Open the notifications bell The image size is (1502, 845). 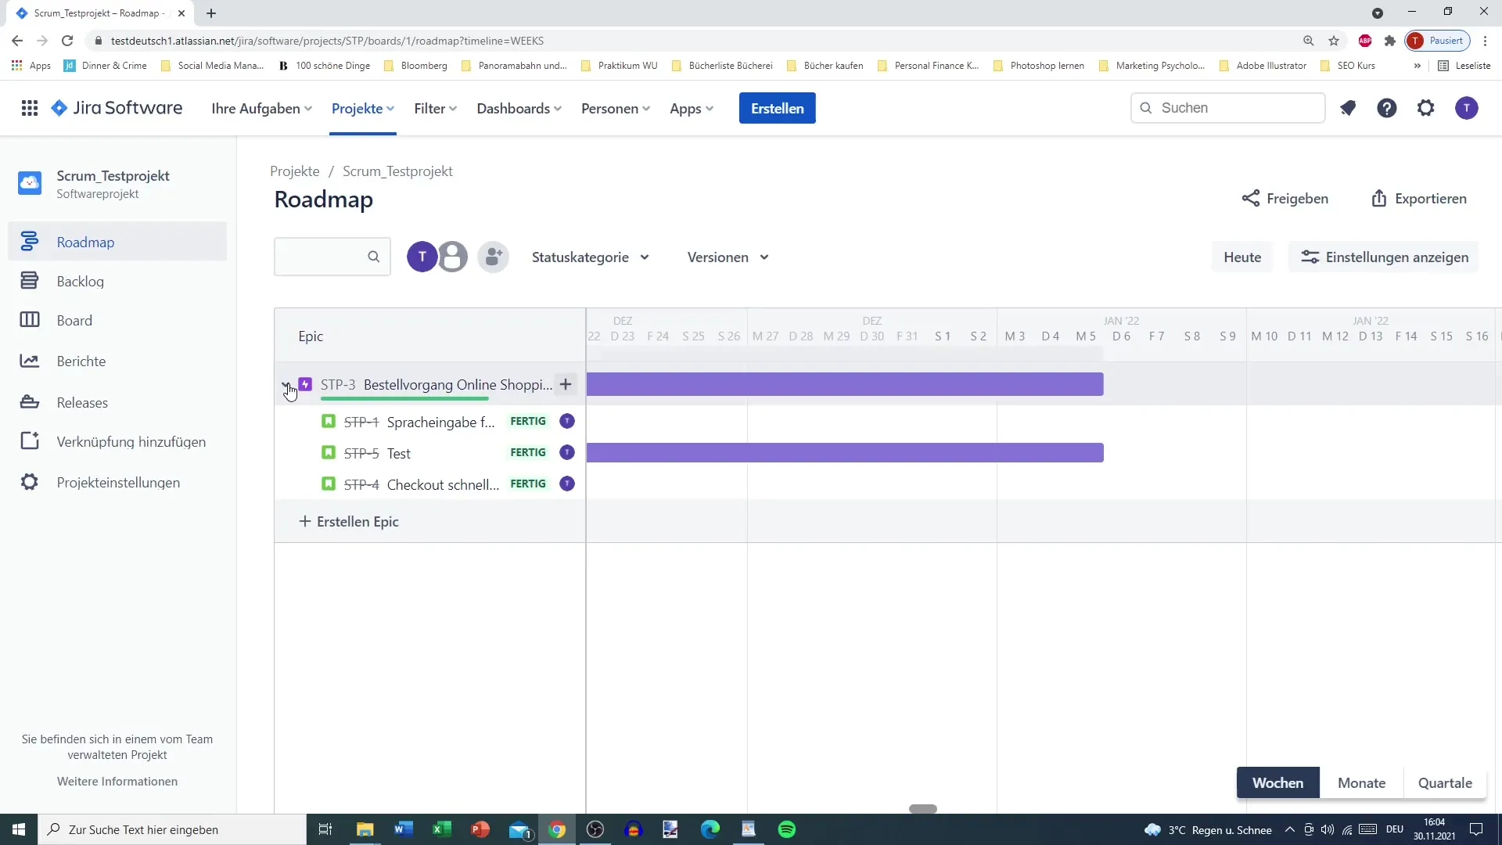[1347, 108]
